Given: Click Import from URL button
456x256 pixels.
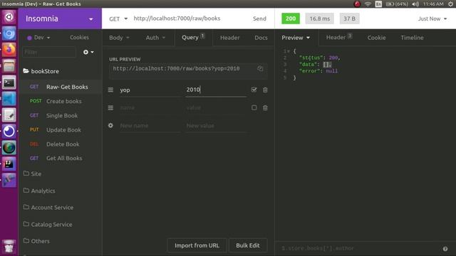Looking at the screenshot, I should click(197, 245).
